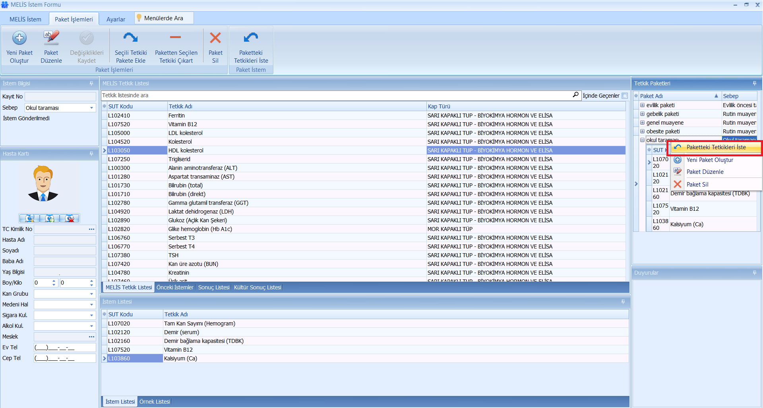Click the Yeni Paket Oluştur ribbon icon

tap(19, 38)
